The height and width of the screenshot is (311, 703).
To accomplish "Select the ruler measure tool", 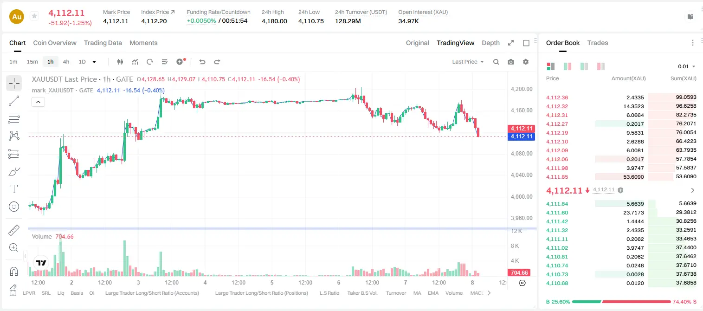I will pos(14,230).
